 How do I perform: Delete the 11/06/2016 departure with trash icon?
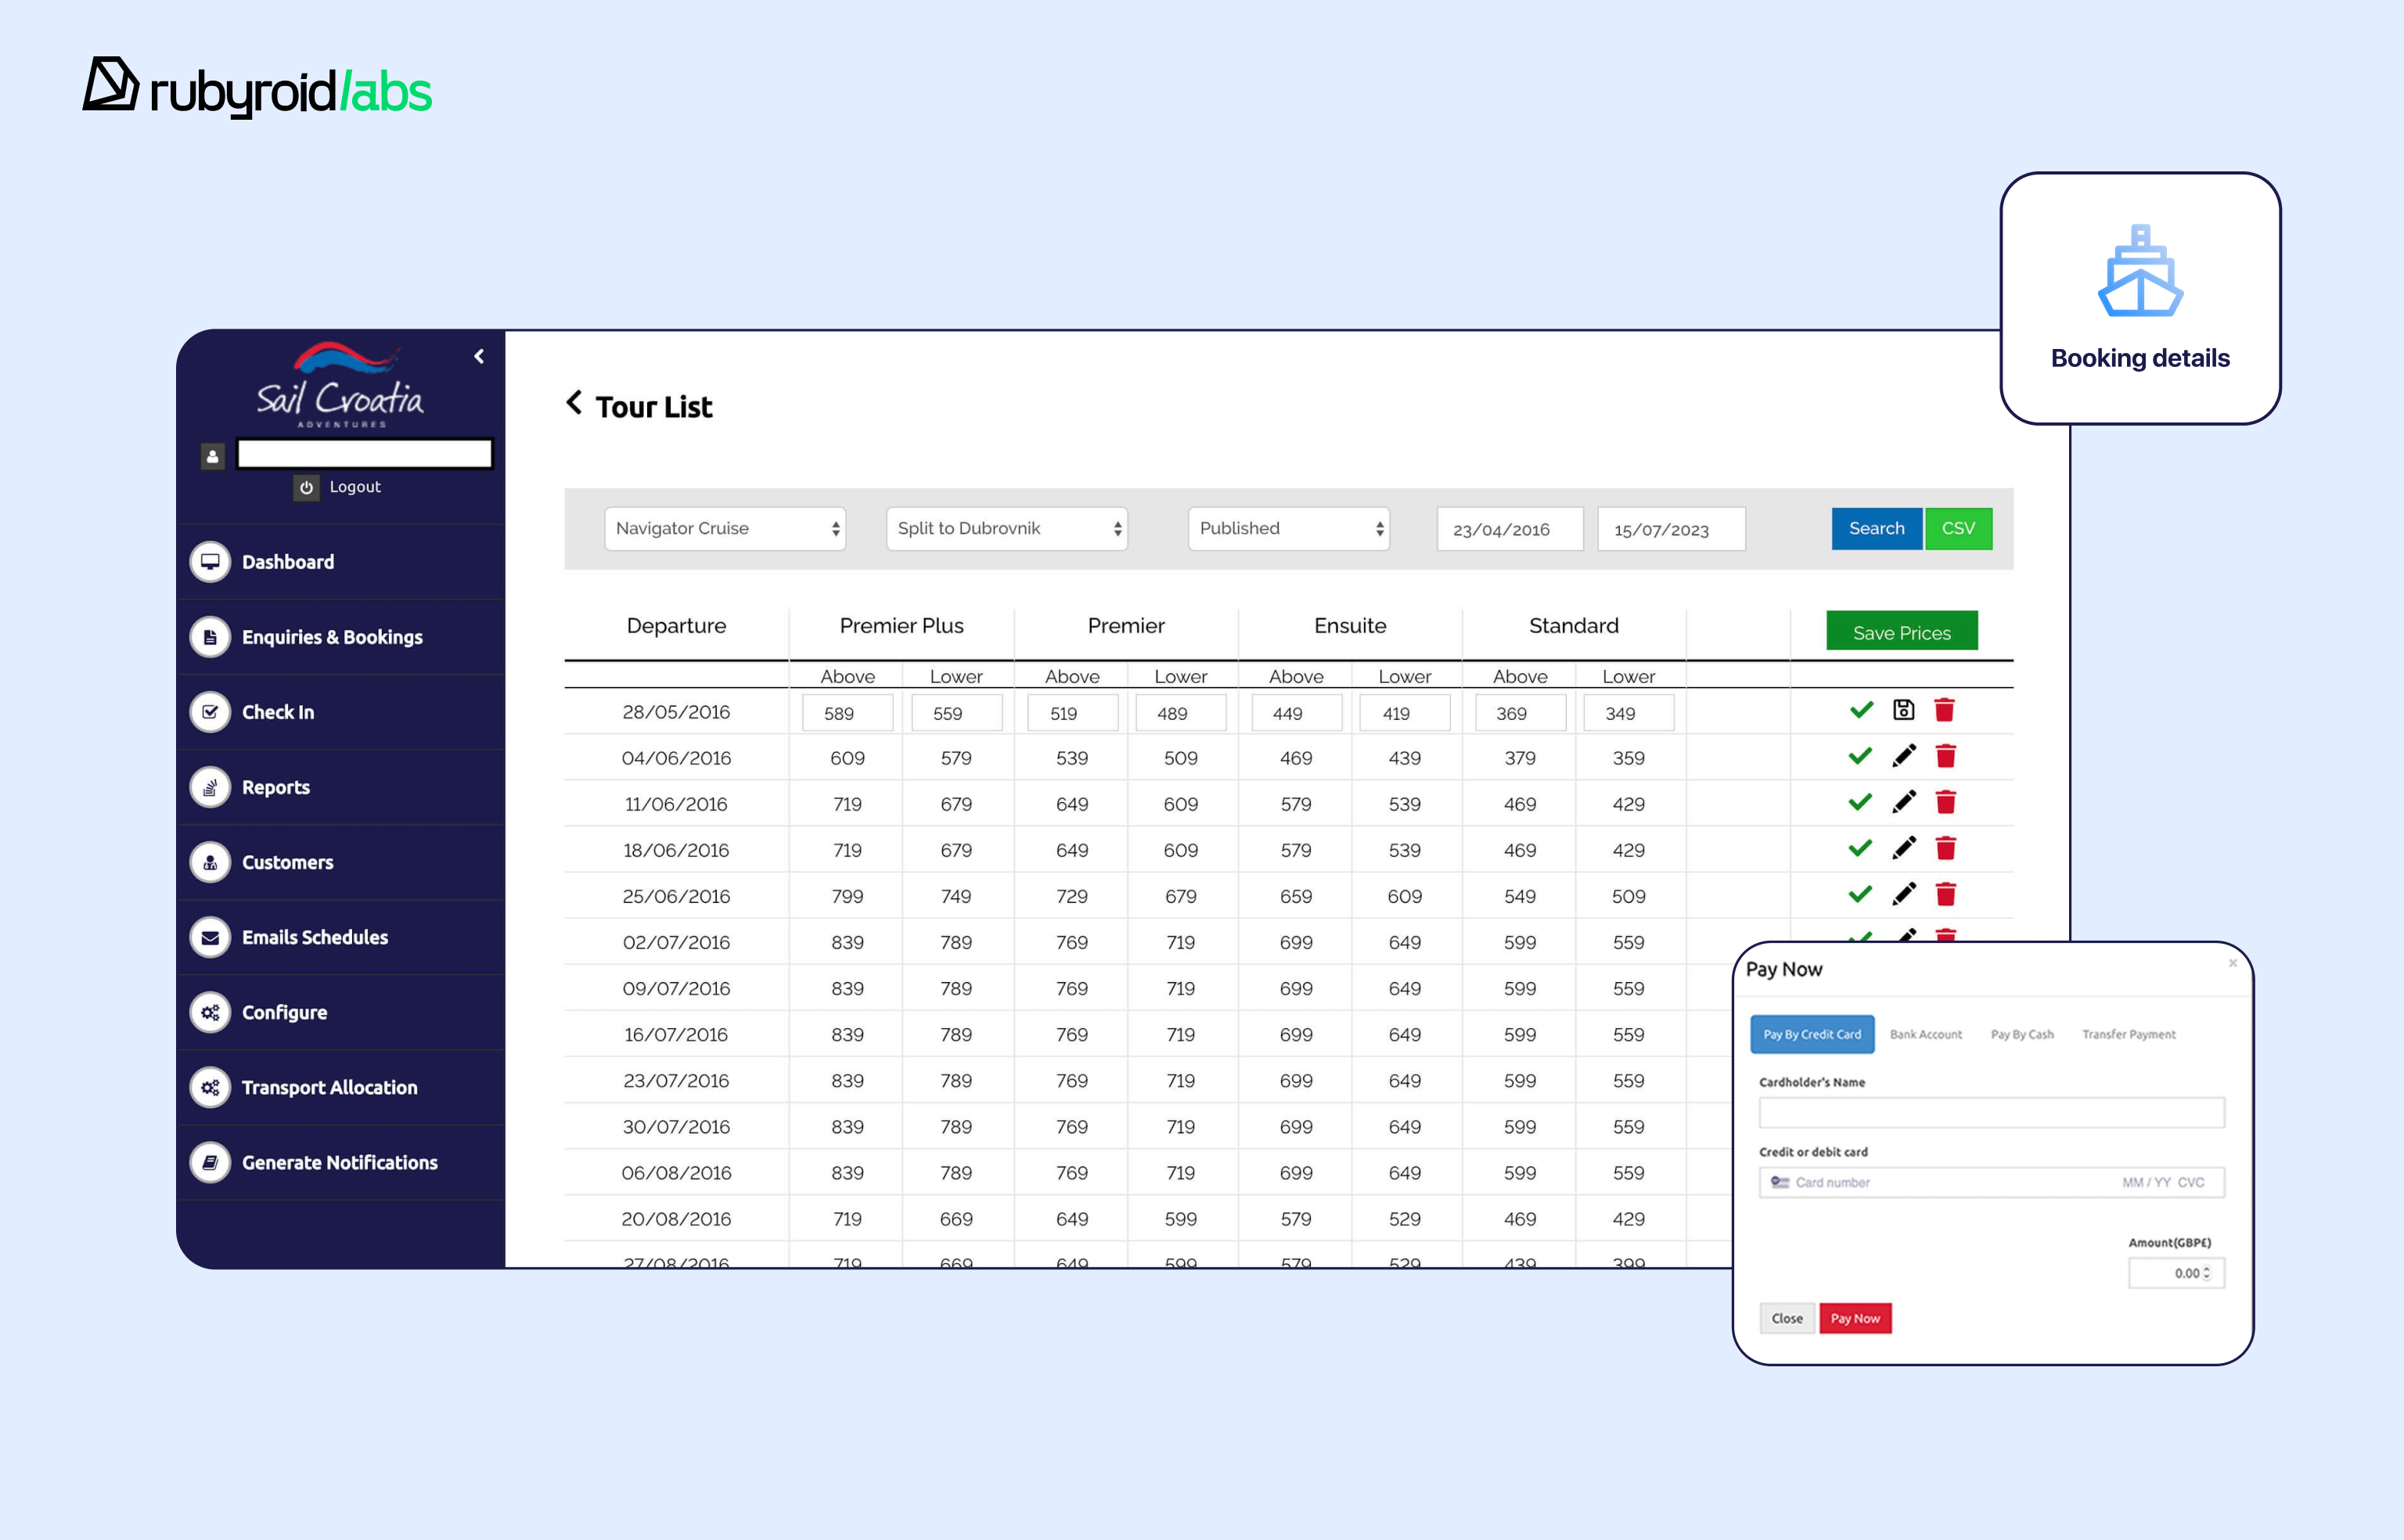1945,802
